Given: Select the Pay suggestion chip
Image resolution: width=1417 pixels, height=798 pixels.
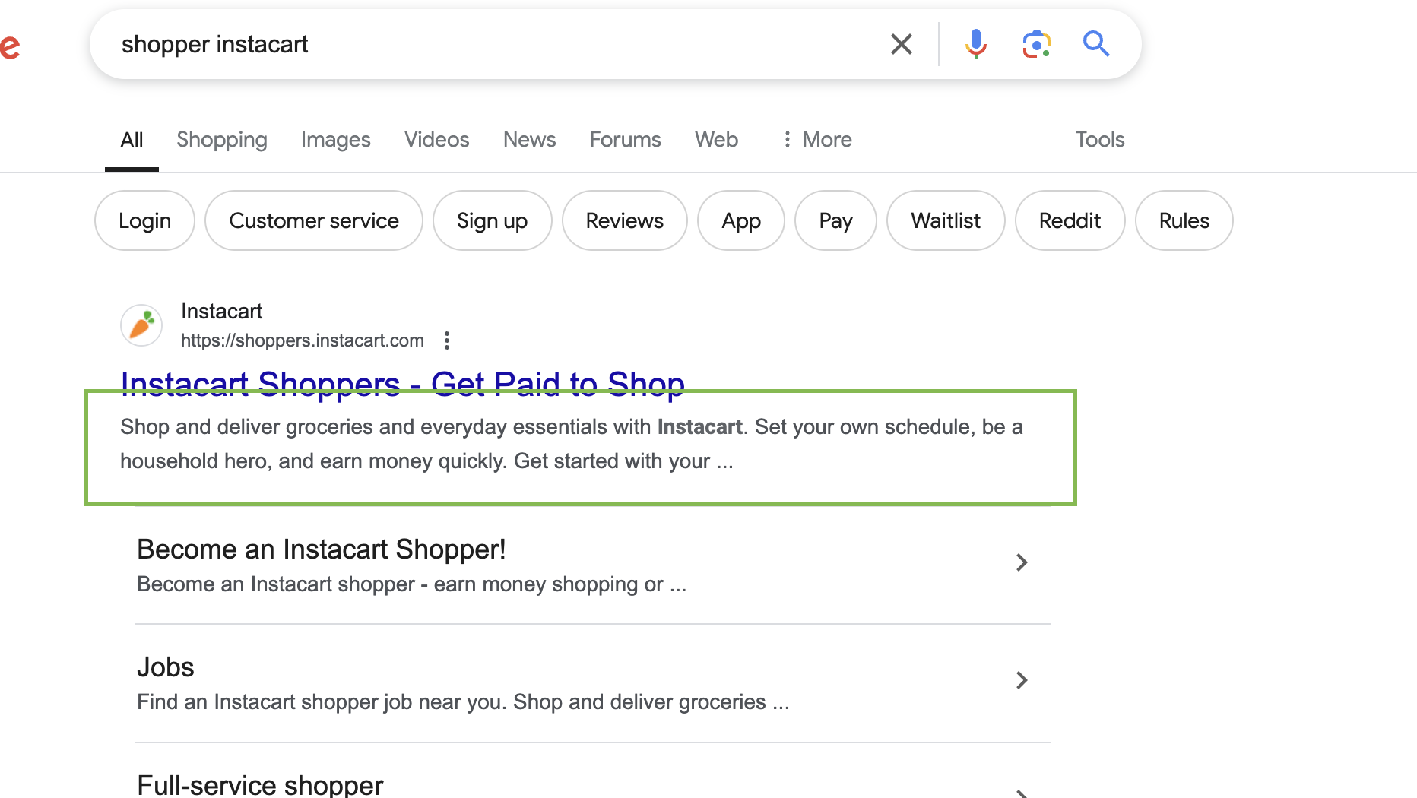Looking at the screenshot, I should click(835, 220).
